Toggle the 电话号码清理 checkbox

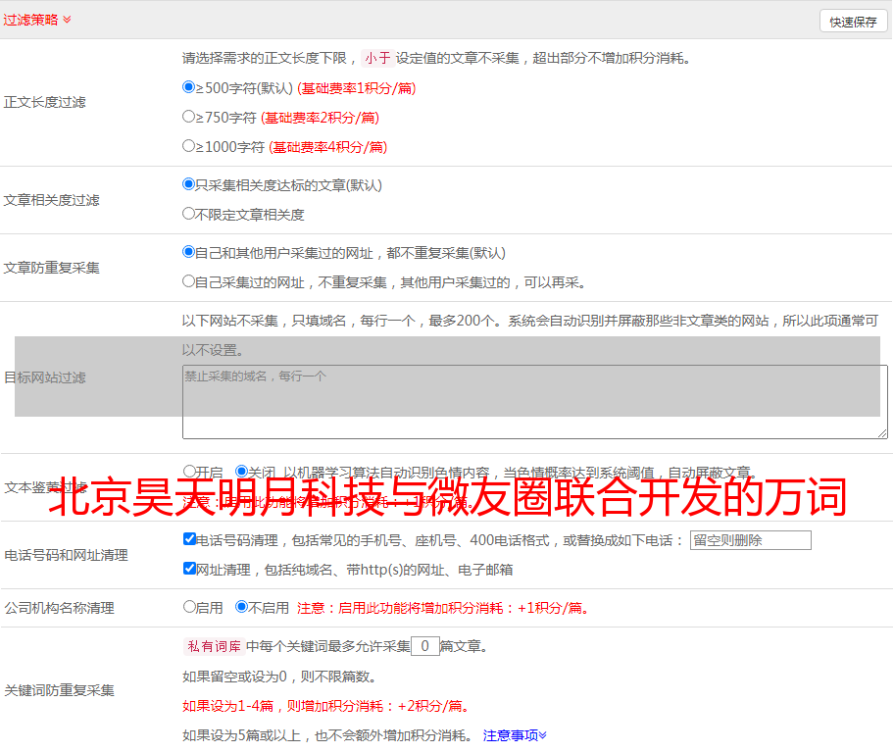pos(189,539)
